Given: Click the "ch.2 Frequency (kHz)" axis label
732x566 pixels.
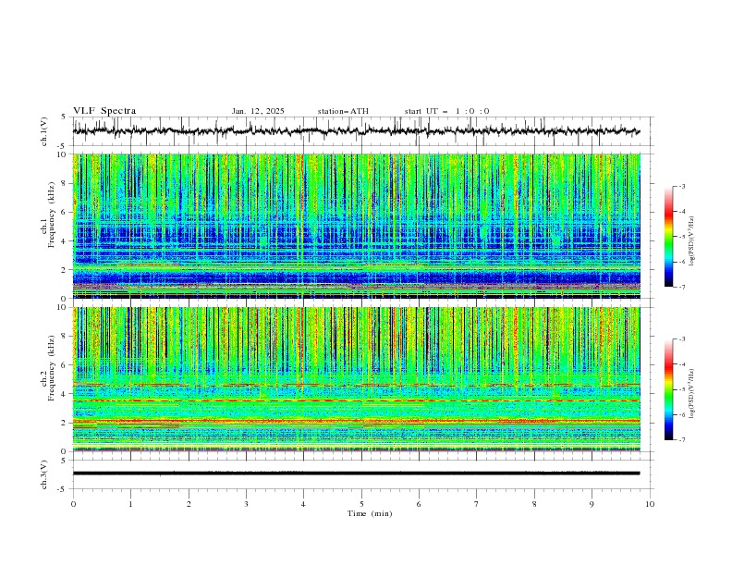Looking at the screenshot, I should tap(47, 367).
